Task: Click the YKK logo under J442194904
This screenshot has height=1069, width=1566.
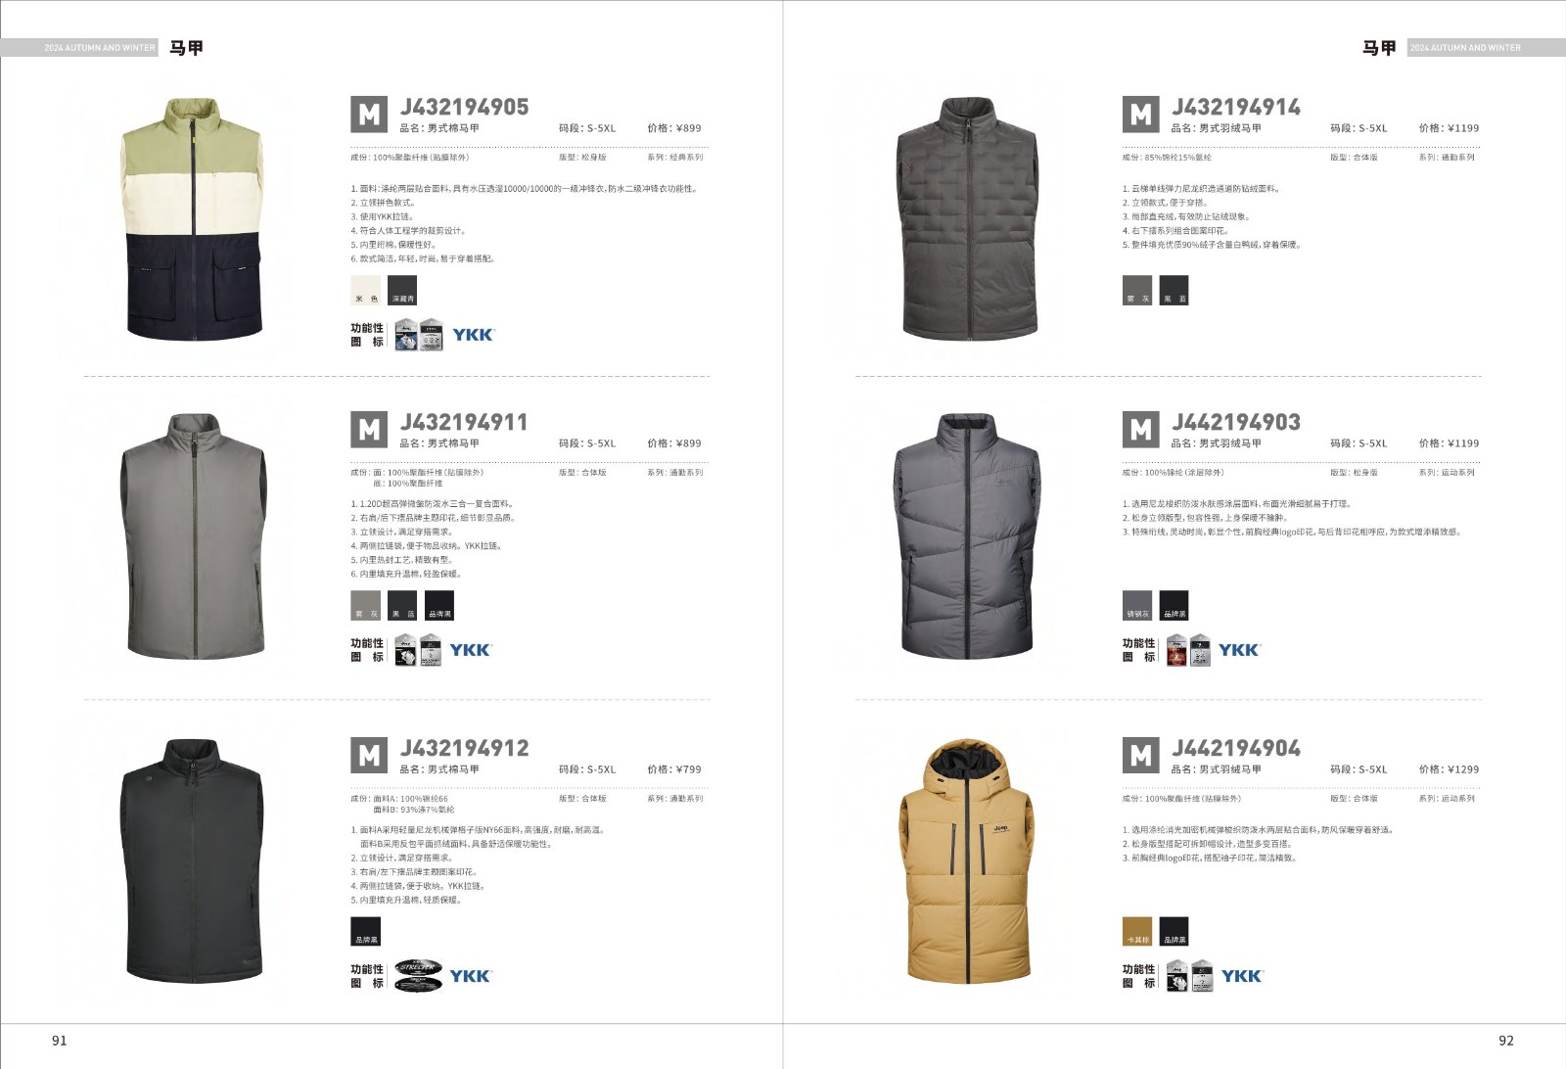Action: coord(1242,976)
